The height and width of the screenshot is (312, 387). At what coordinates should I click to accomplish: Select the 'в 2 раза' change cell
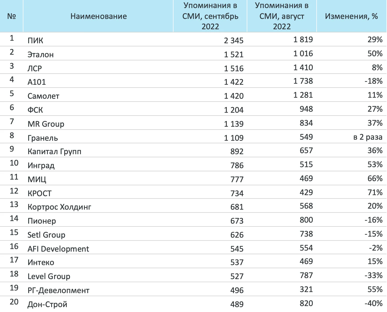click(x=368, y=137)
